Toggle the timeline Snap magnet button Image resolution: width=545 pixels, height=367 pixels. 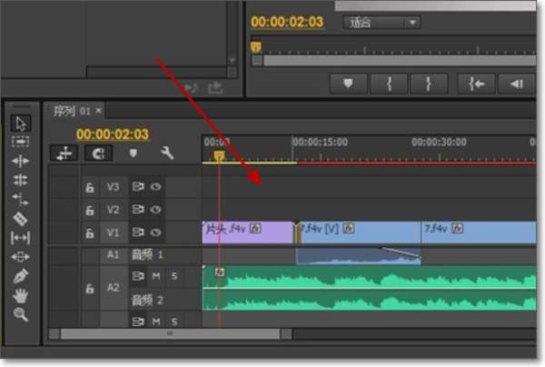pos(99,154)
